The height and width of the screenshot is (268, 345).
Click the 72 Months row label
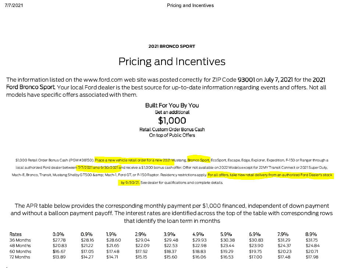coord(20,257)
